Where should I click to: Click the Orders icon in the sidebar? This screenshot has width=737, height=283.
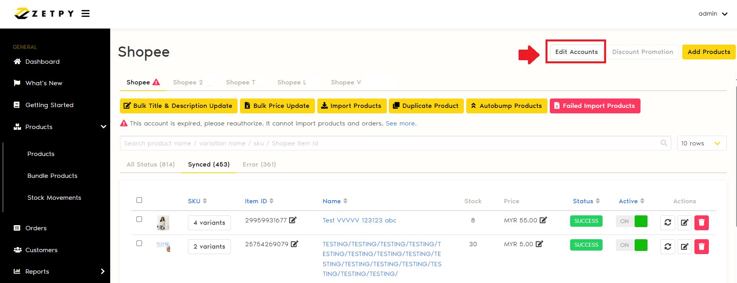pos(17,228)
